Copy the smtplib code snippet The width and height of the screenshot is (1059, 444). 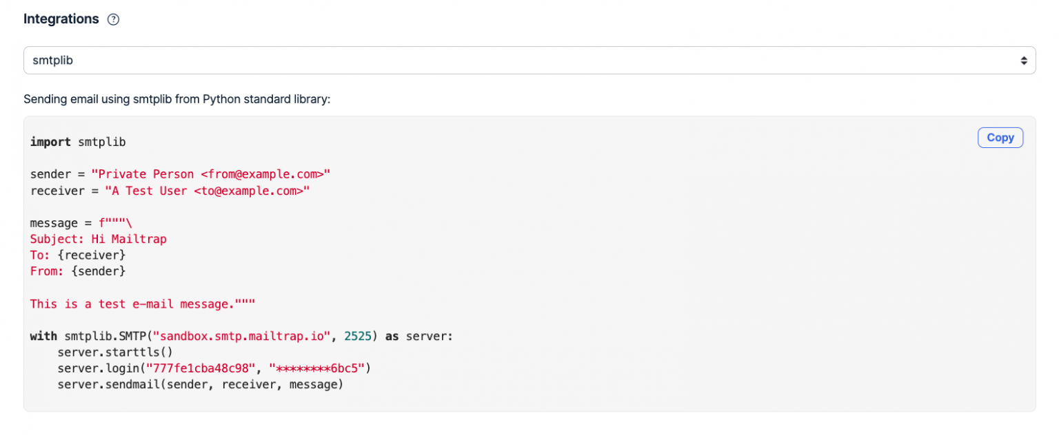[1000, 137]
